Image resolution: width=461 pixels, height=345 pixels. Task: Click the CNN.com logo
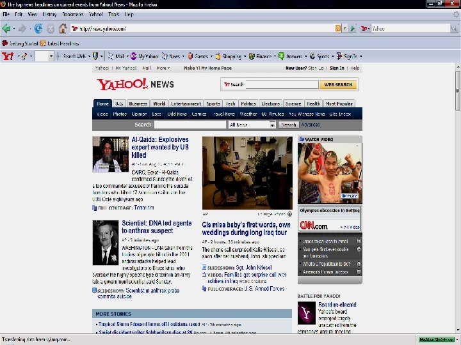pyautogui.click(x=313, y=226)
